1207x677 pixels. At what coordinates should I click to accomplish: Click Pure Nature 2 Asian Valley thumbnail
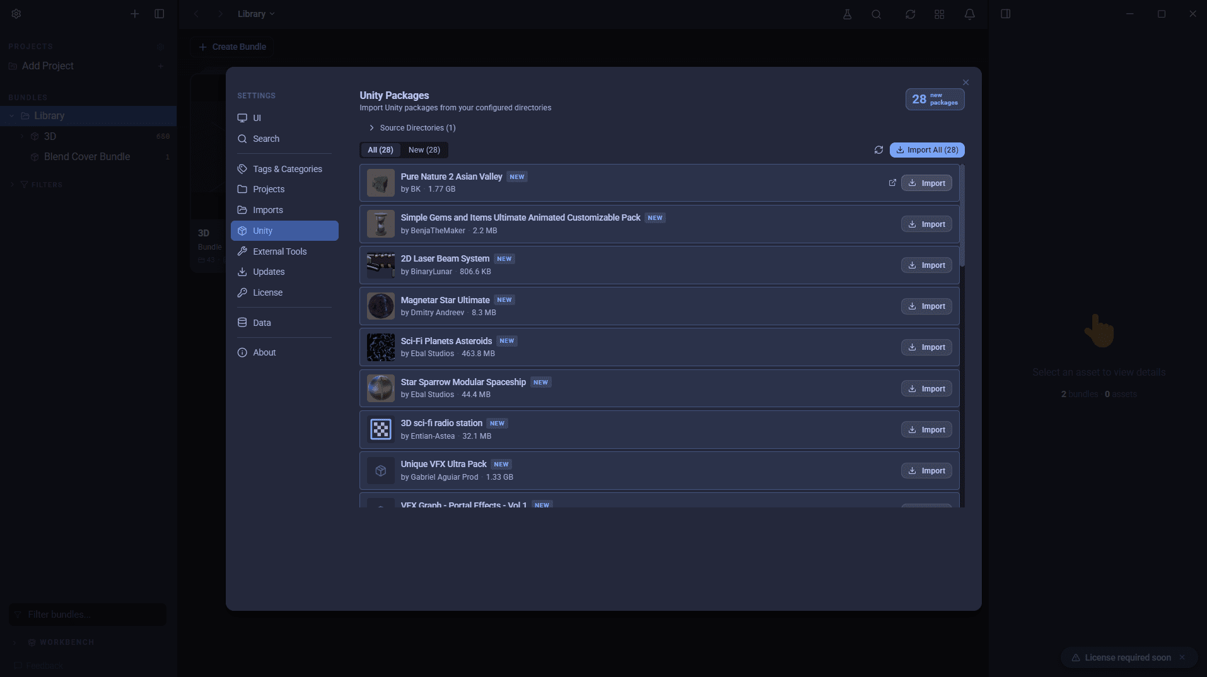tap(381, 183)
